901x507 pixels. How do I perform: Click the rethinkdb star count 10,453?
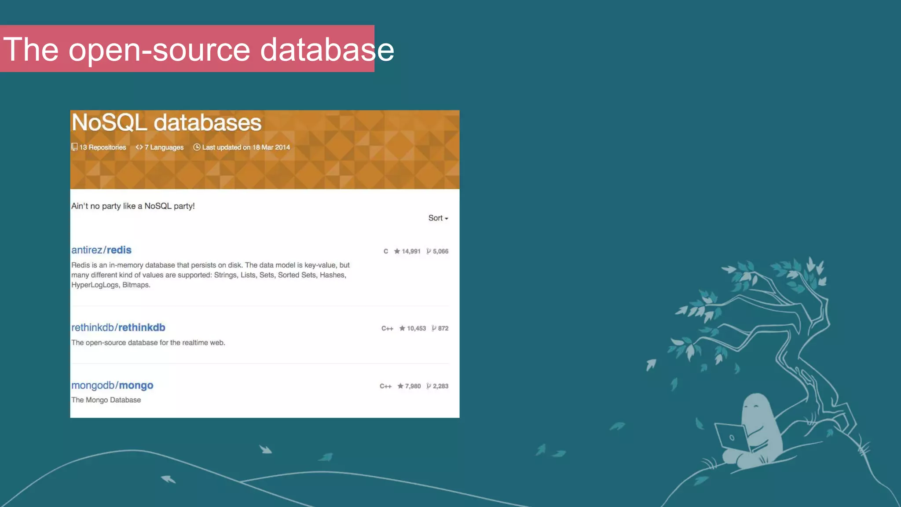click(413, 328)
